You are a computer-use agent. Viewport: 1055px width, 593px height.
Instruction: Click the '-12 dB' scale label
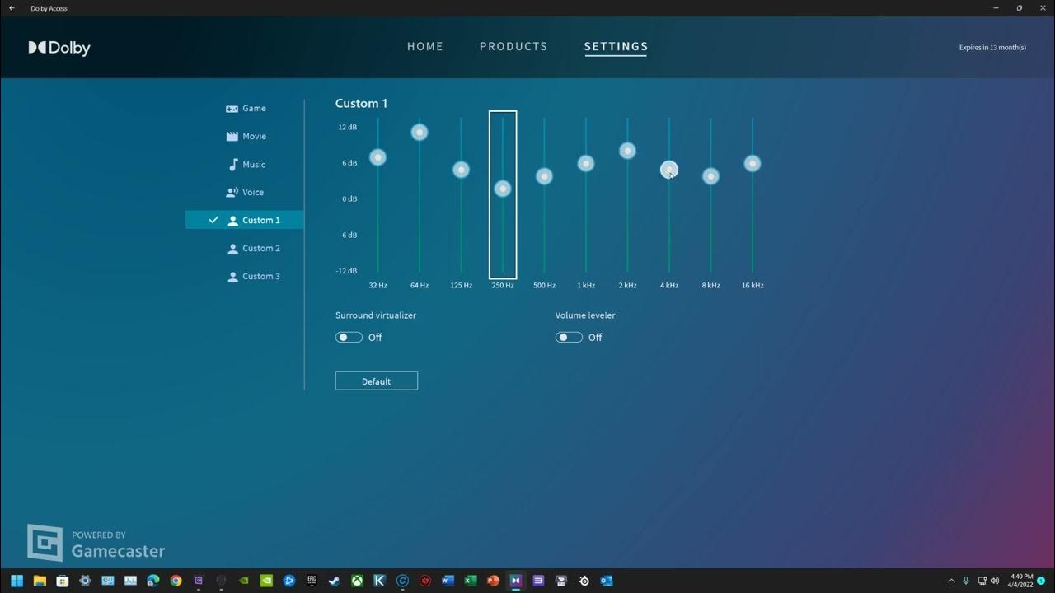pos(347,271)
